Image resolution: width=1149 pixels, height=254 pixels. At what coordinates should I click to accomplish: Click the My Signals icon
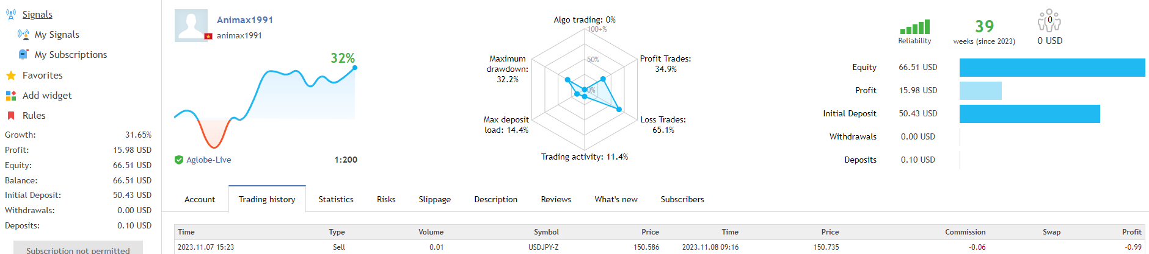[x=23, y=35]
